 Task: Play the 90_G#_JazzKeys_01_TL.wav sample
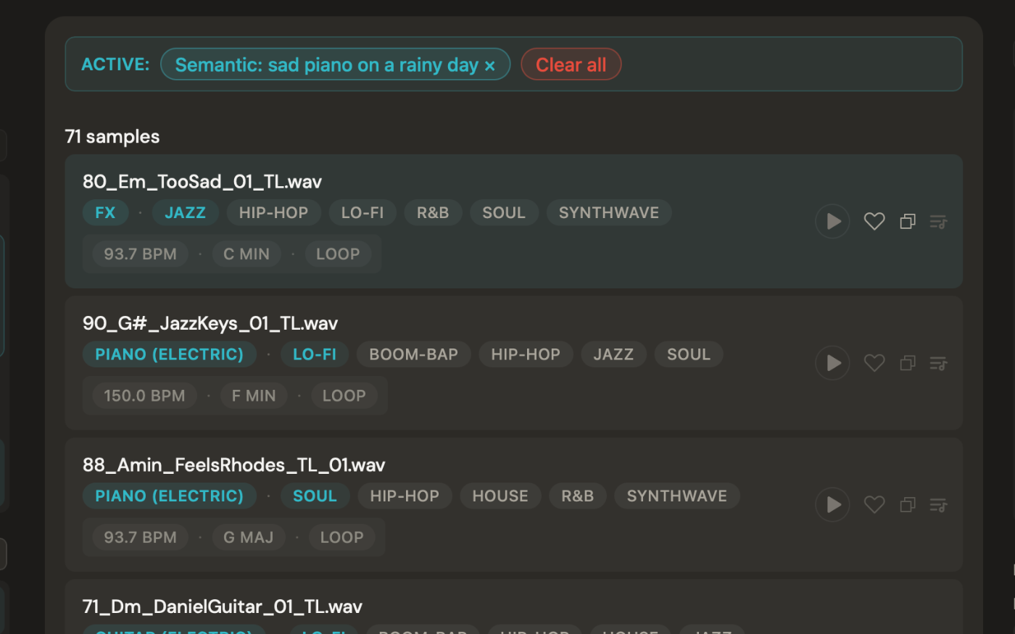pyautogui.click(x=832, y=363)
